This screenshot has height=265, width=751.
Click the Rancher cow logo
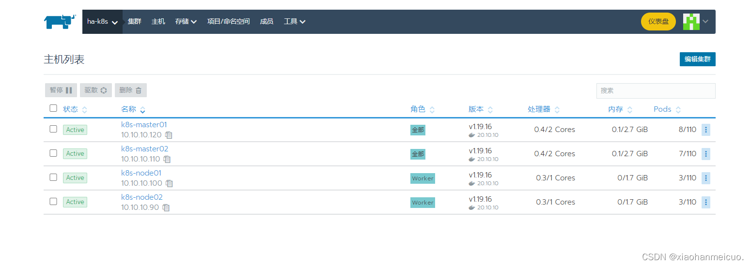[60, 22]
